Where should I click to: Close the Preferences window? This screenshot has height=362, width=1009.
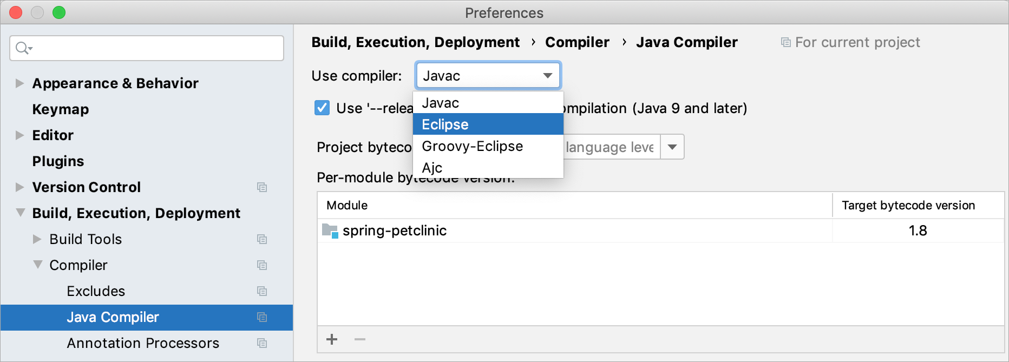tap(16, 12)
